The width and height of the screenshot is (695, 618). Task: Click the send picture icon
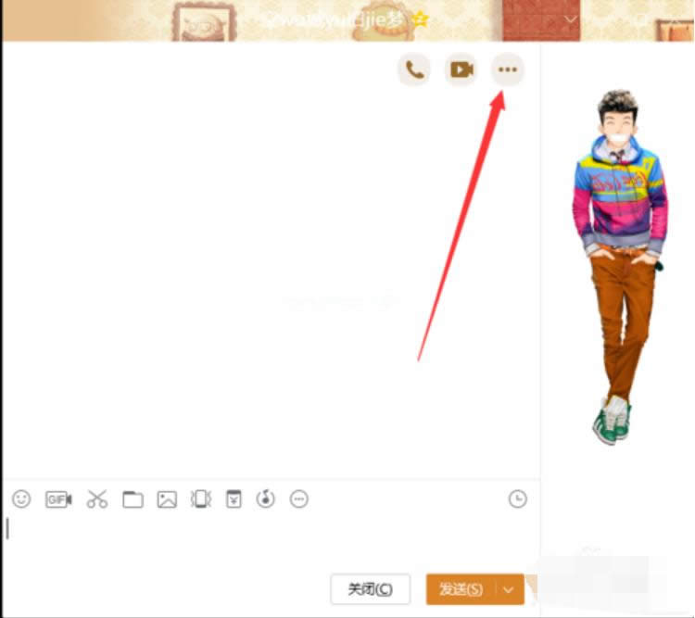click(x=167, y=499)
